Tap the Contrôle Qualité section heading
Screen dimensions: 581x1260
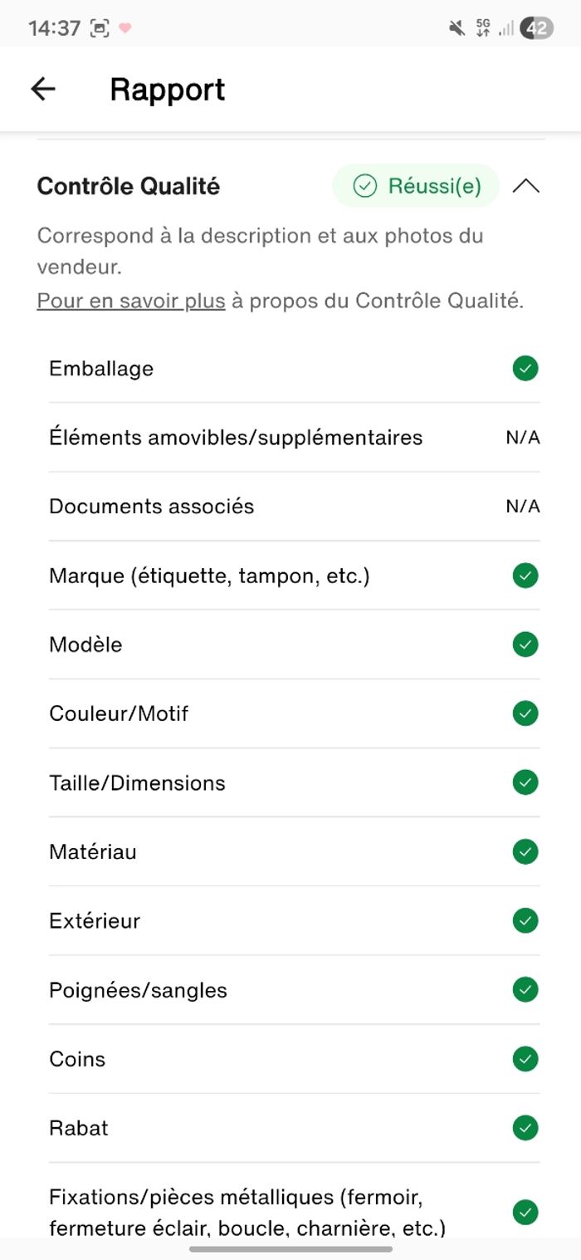[129, 186]
